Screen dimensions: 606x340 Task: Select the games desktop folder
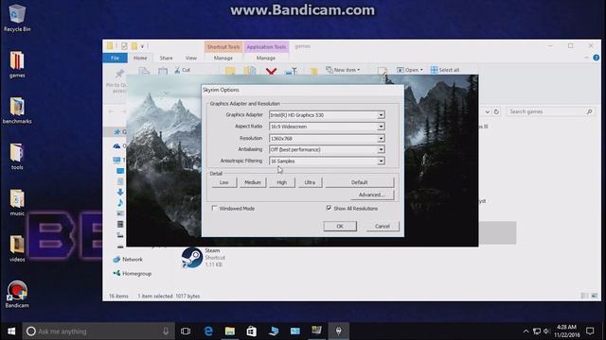(17, 64)
